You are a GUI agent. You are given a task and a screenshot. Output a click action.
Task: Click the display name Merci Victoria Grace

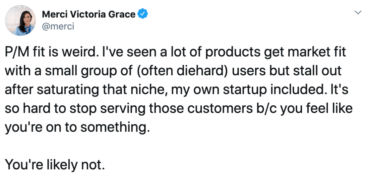(x=89, y=15)
